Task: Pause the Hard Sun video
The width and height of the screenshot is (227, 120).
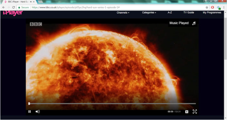Action: 30,112
